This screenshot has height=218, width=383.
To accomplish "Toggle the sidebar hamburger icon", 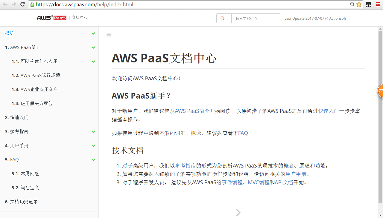I will coord(109,35).
